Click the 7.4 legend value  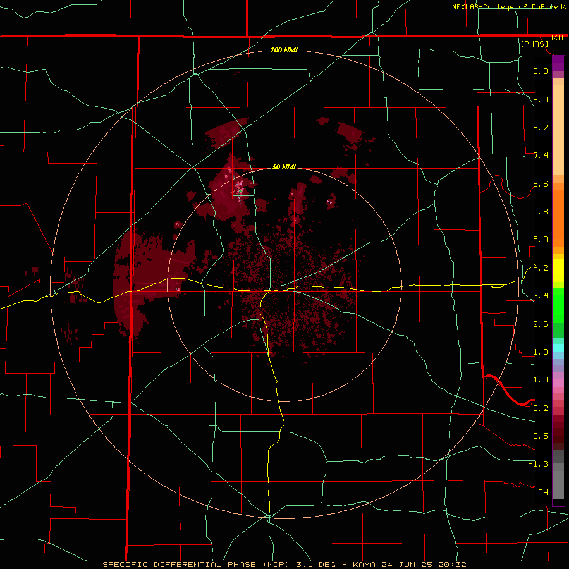[x=541, y=156]
